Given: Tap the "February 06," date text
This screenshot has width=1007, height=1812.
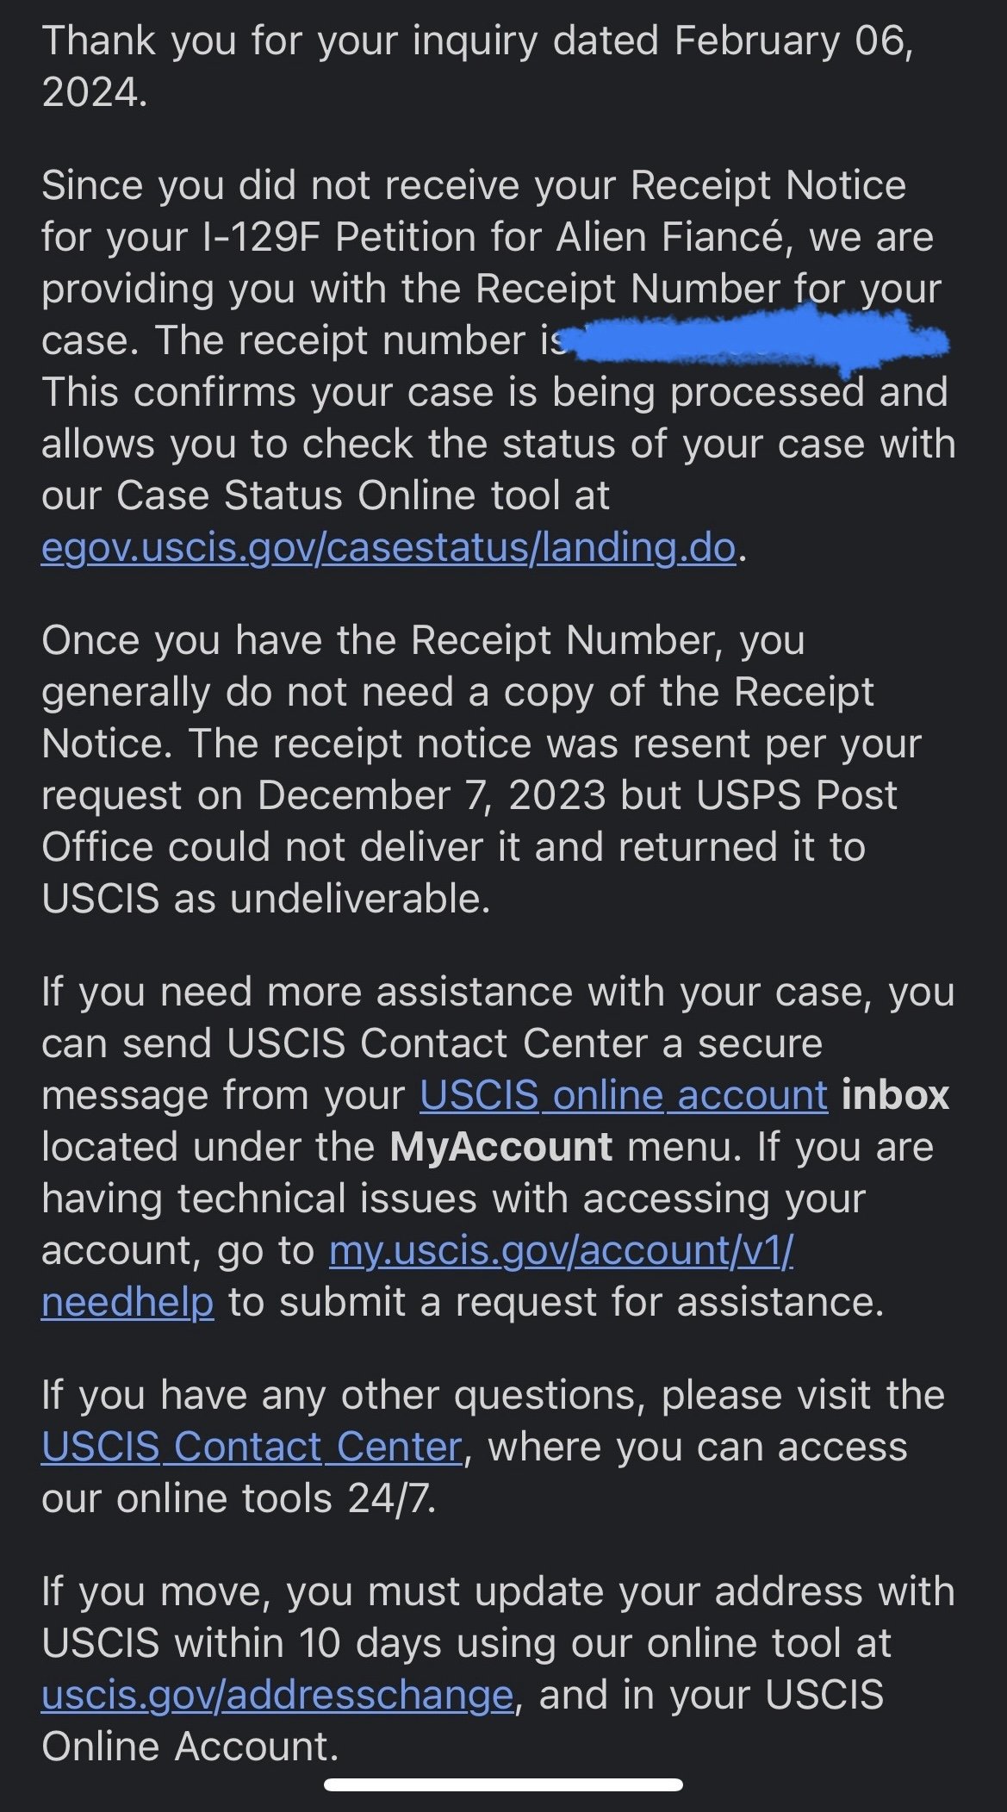Looking at the screenshot, I should coord(793,41).
